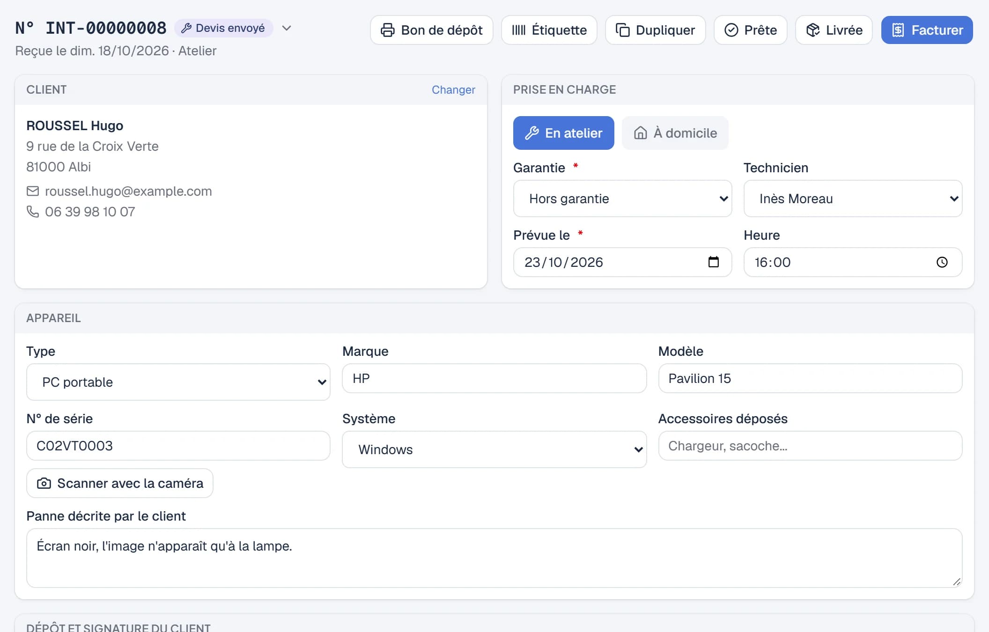Click the phone icon beside the number
The width and height of the screenshot is (989, 632).
33,212
